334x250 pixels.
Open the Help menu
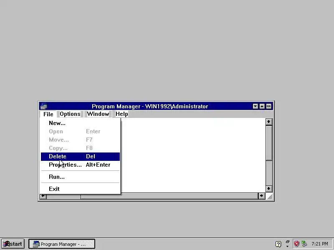[121, 114]
